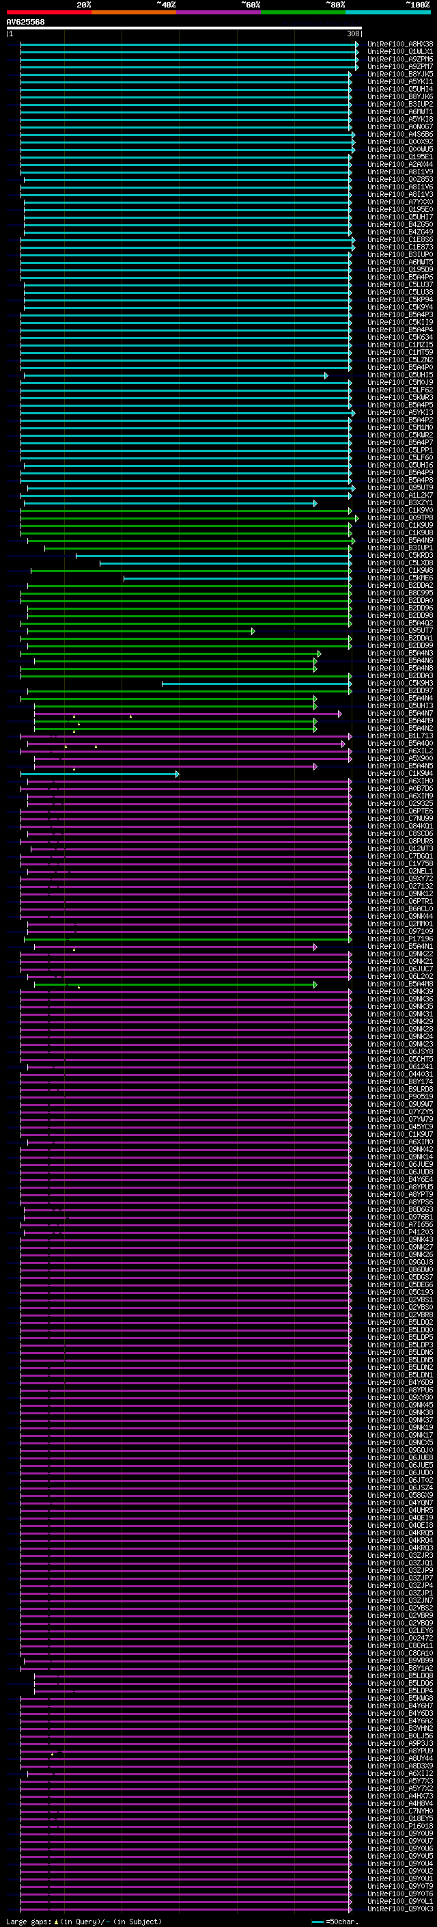This screenshot has height=1927, width=437.
Task: Click the UniRef100_Q18EY5 label
Action: point(400,1819)
